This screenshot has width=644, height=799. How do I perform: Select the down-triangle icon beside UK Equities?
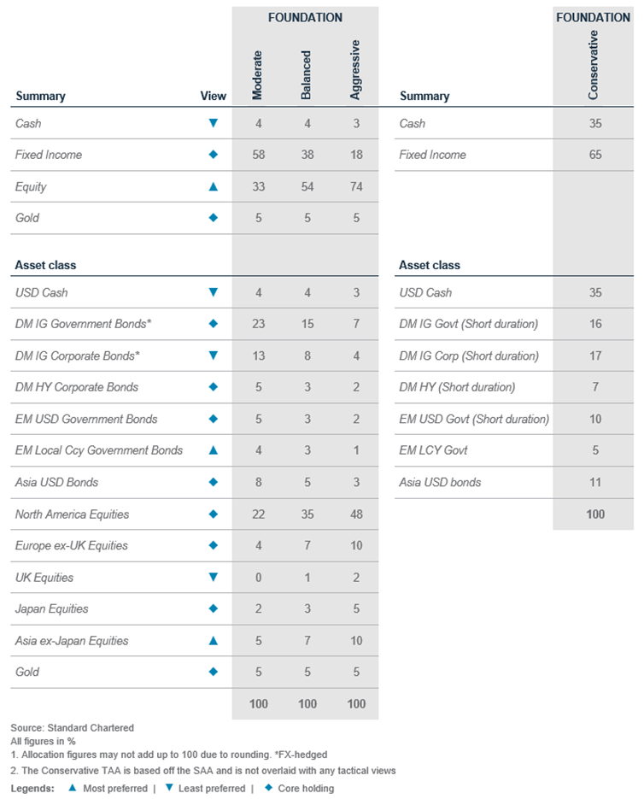214,577
